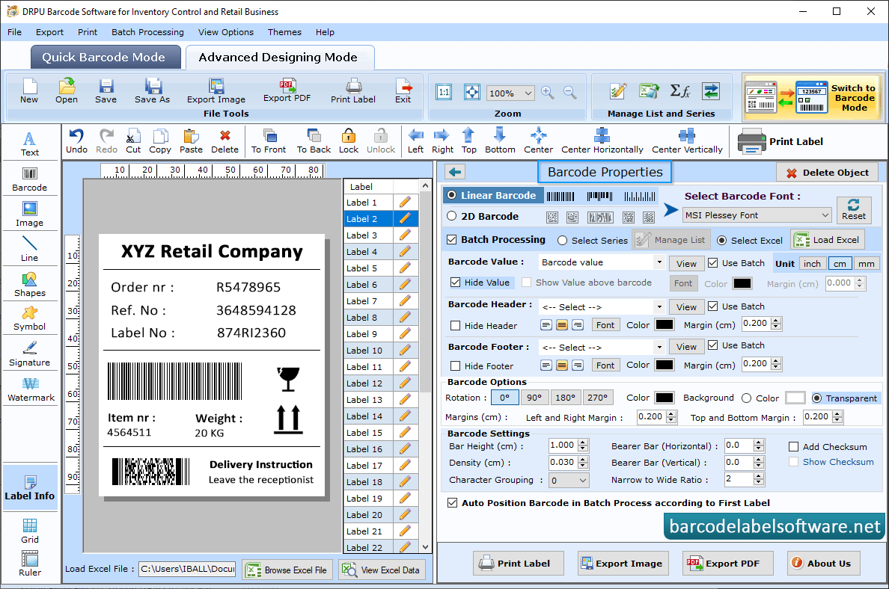Open the Barcode Footer select dropdown

pyautogui.click(x=659, y=347)
